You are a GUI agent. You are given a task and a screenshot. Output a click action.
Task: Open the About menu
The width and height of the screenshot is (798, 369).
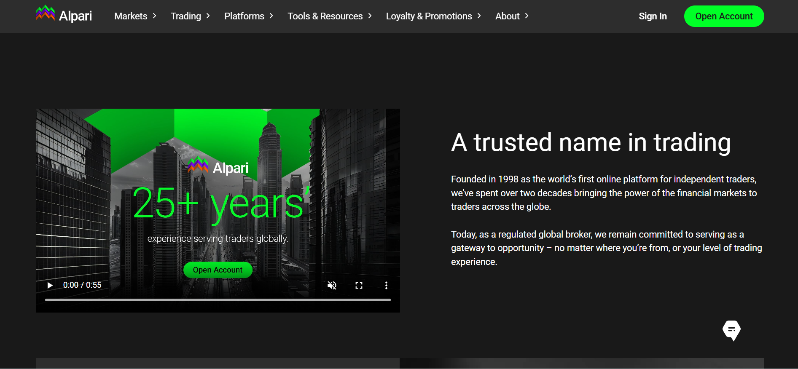tap(508, 16)
